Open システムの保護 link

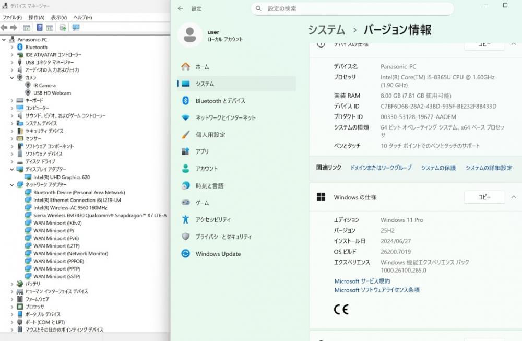pyautogui.click(x=438, y=168)
